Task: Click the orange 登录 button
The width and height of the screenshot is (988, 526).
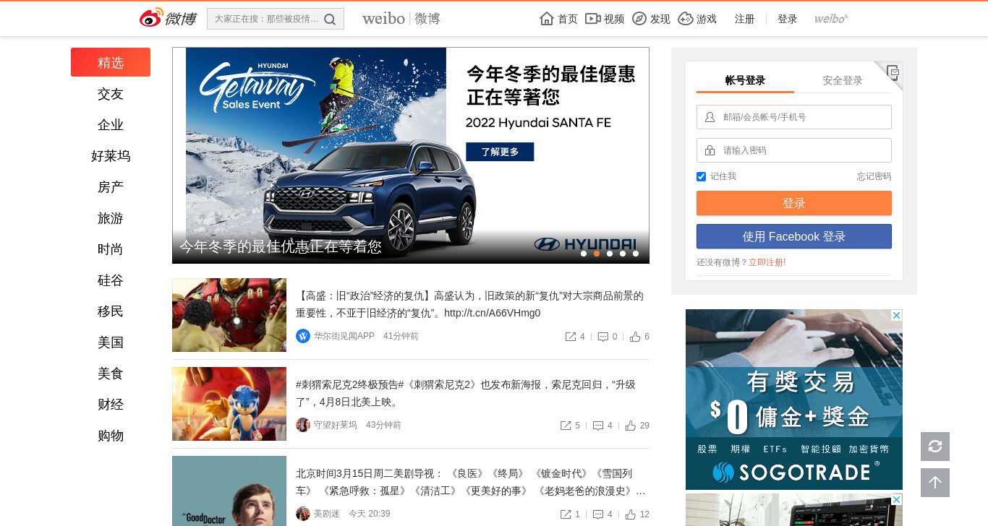Action: tap(794, 203)
